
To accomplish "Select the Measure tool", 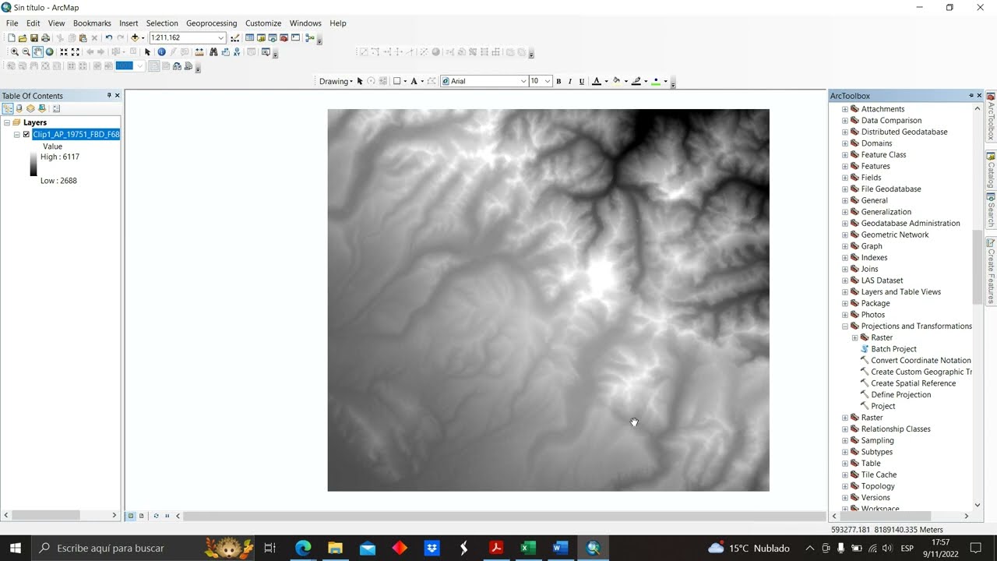I will 199,52.
